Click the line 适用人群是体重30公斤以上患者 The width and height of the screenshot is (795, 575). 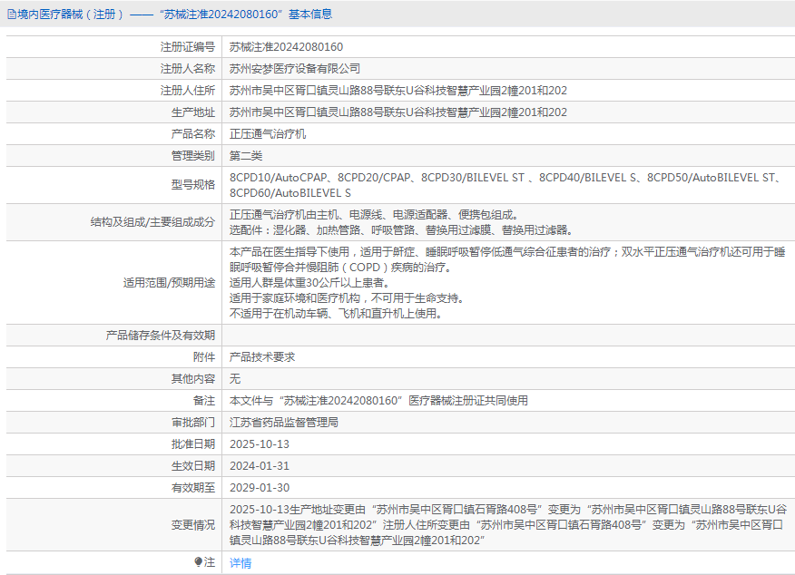click(x=309, y=283)
